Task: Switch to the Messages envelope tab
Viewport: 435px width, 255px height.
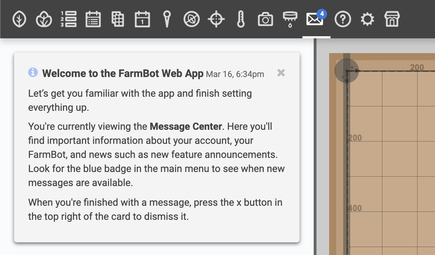Action: pyautogui.click(x=315, y=19)
